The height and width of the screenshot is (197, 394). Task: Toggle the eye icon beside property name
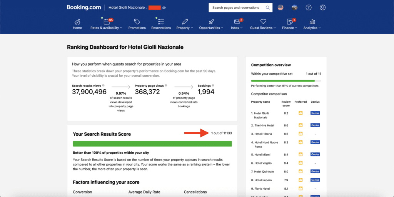click(164, 8)
